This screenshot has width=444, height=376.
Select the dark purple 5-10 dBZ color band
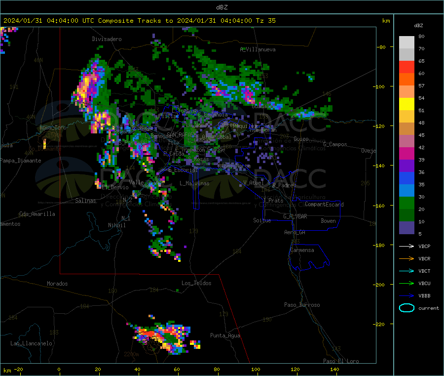click(x=407, y=228)
